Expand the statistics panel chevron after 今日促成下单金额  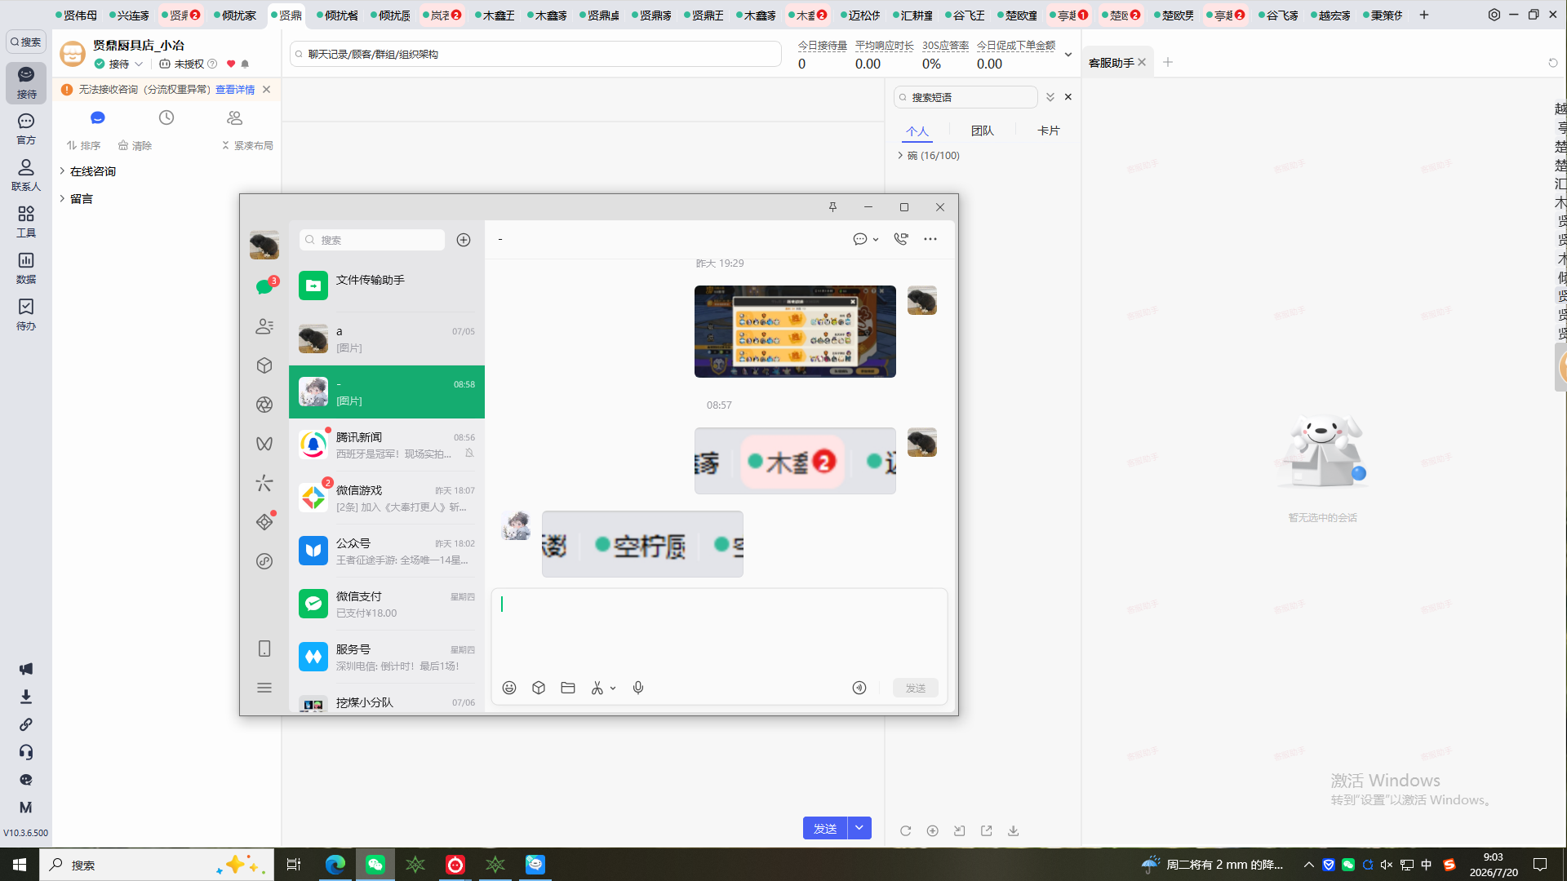click(x=1068, y=55)
